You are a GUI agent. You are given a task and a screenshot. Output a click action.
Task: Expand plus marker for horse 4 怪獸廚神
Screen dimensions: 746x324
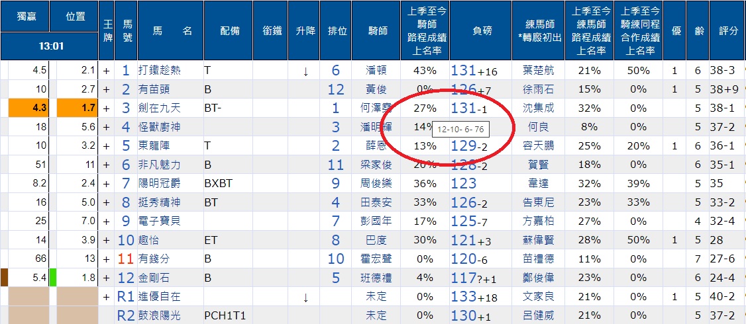[x=106, y=127]
